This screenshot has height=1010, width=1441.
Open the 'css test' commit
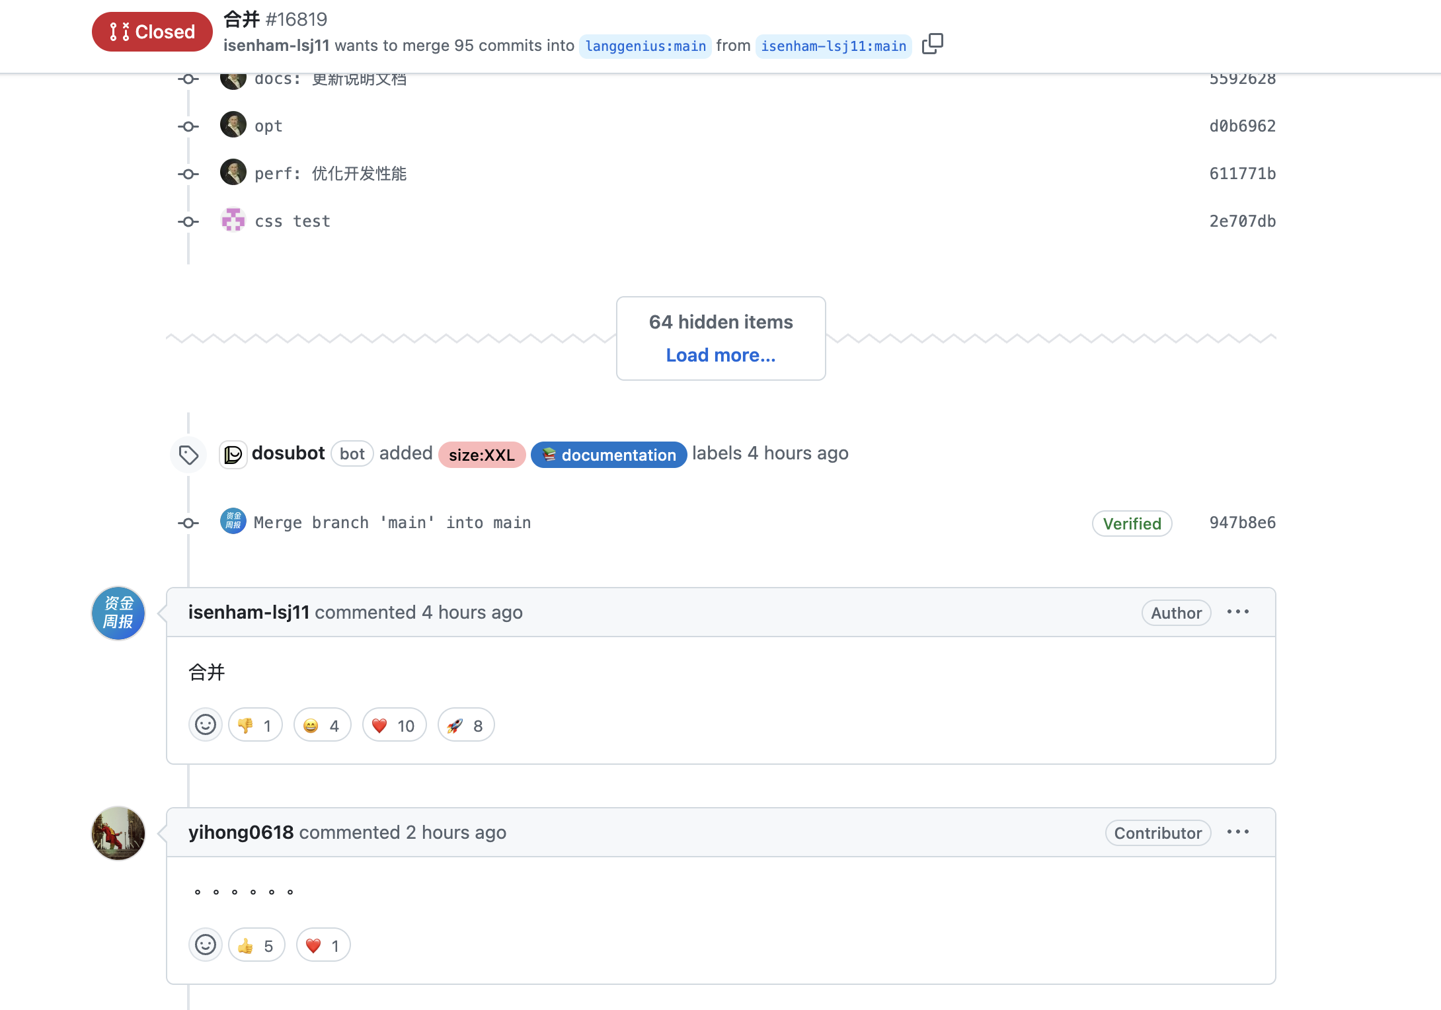[x=292, y=221]
